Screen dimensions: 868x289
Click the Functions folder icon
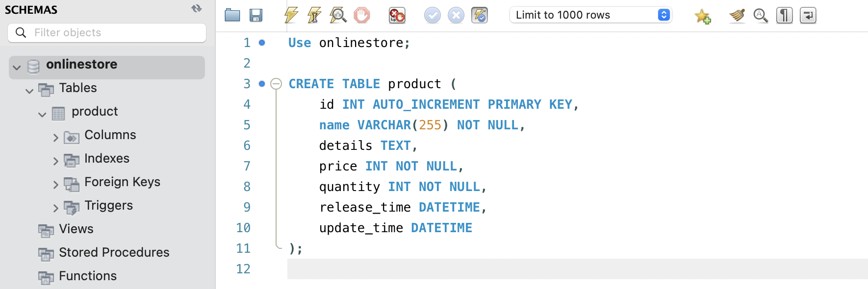click(x=46, y=278)
